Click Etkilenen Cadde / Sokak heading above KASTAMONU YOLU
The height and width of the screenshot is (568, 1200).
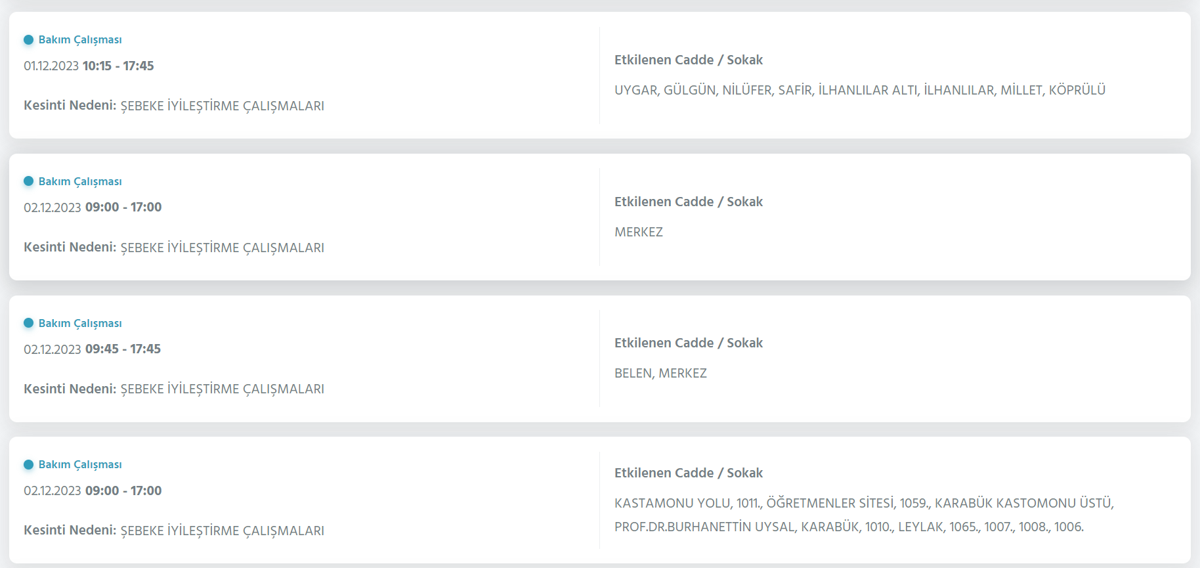click(x=689, y=473)
